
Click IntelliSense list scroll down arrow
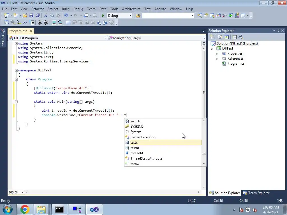204,163
